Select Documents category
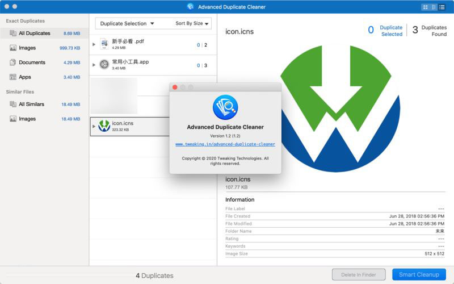Screen dimensions: 454x284 44,62
